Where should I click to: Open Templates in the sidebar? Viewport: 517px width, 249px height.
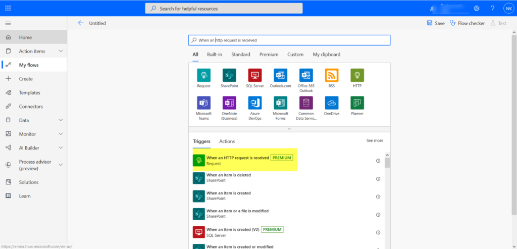(x=34, y=92)
